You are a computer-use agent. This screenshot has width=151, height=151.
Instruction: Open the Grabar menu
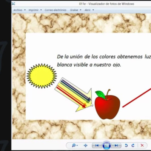(x=74, y=10)
